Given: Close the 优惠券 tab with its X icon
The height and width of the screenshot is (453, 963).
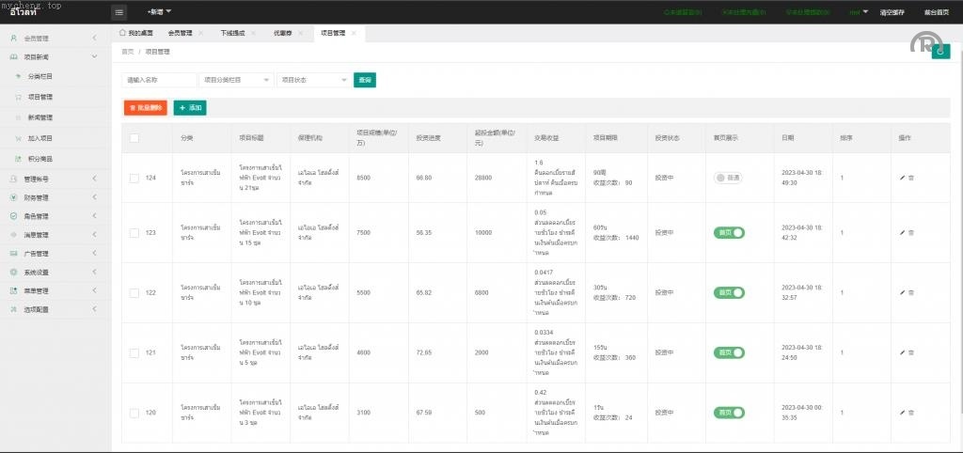Looking at the screenshot, I should coord(304,33).
